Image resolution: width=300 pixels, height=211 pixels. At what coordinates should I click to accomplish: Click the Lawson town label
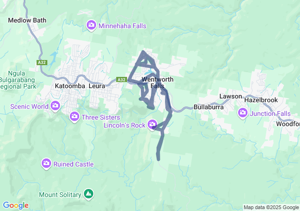pyautogui.click(x=231, y=96)
